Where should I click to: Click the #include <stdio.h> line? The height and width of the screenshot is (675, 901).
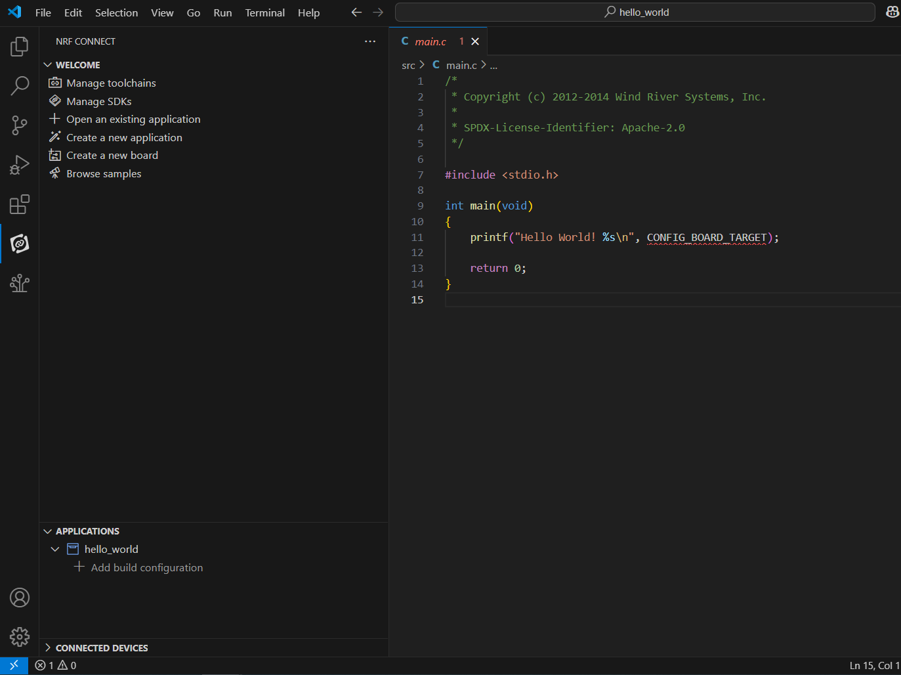tap(501, 175)
